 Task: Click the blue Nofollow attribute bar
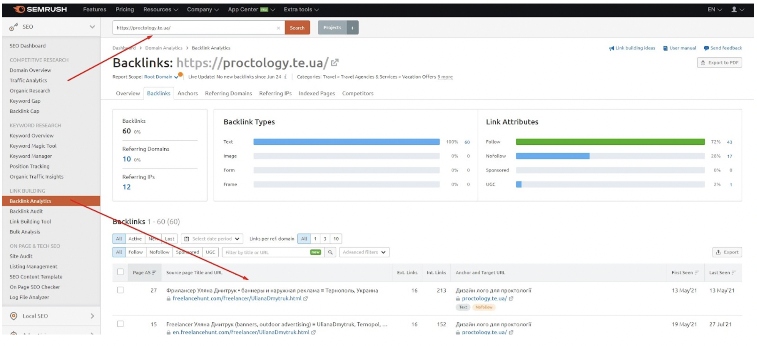(553, 156)
